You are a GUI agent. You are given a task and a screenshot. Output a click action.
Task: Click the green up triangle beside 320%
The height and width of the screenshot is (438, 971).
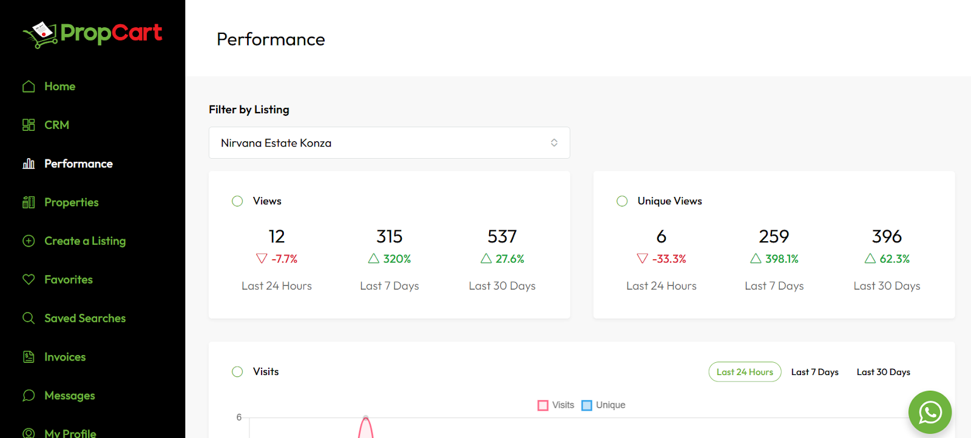[374, 259]
